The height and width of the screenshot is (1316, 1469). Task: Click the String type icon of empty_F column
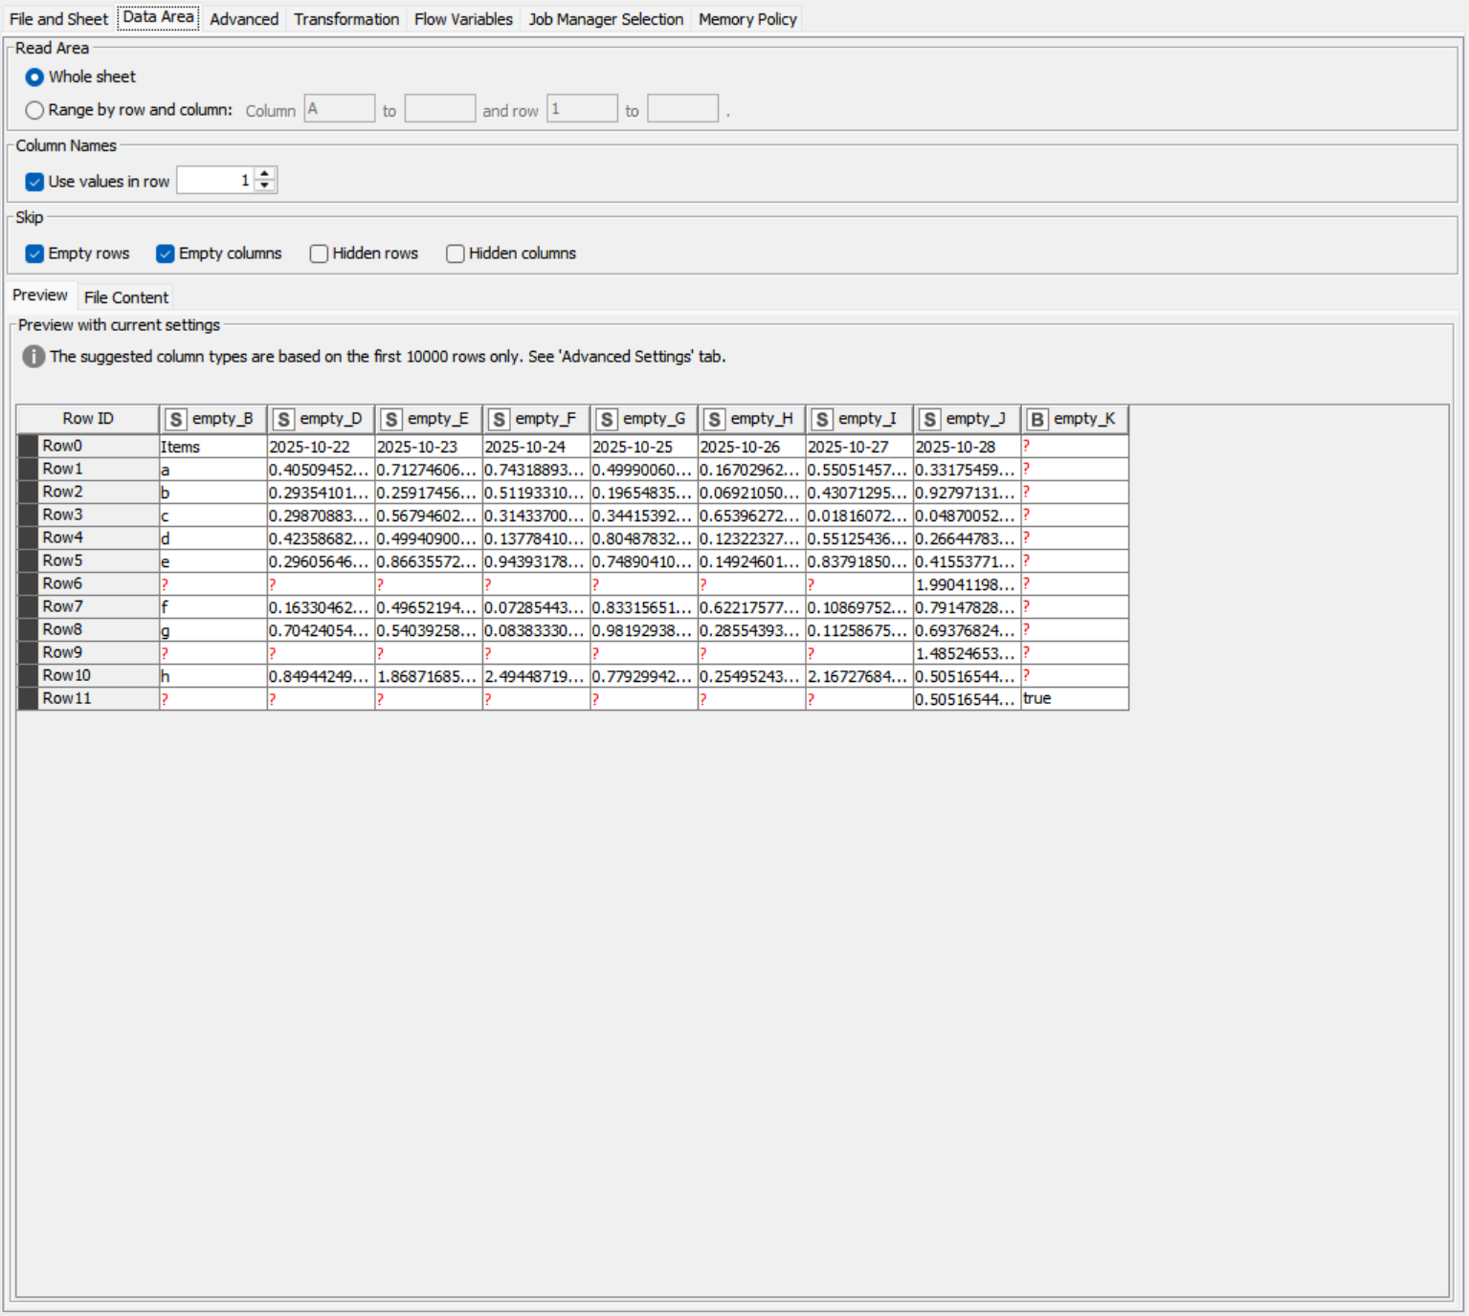pos(499,420)
